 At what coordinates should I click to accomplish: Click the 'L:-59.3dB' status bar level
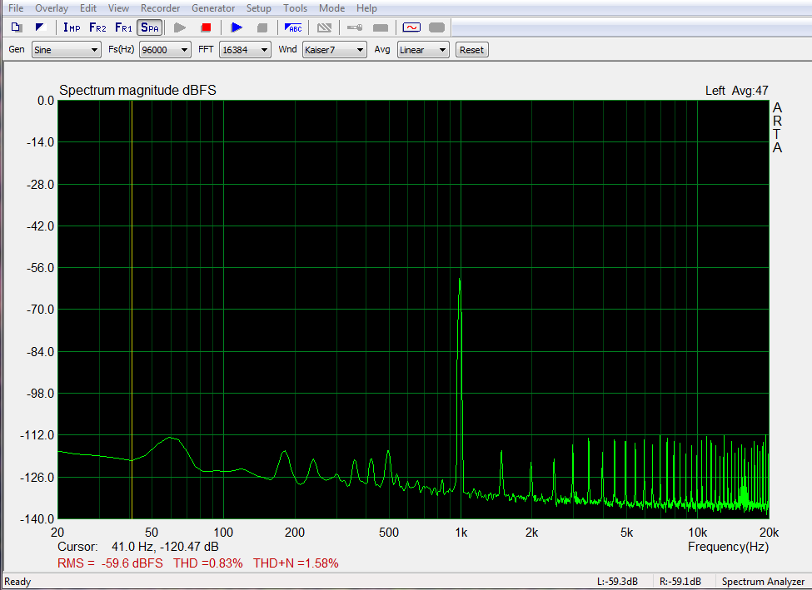pyautogui.click(x=617, y=582)
